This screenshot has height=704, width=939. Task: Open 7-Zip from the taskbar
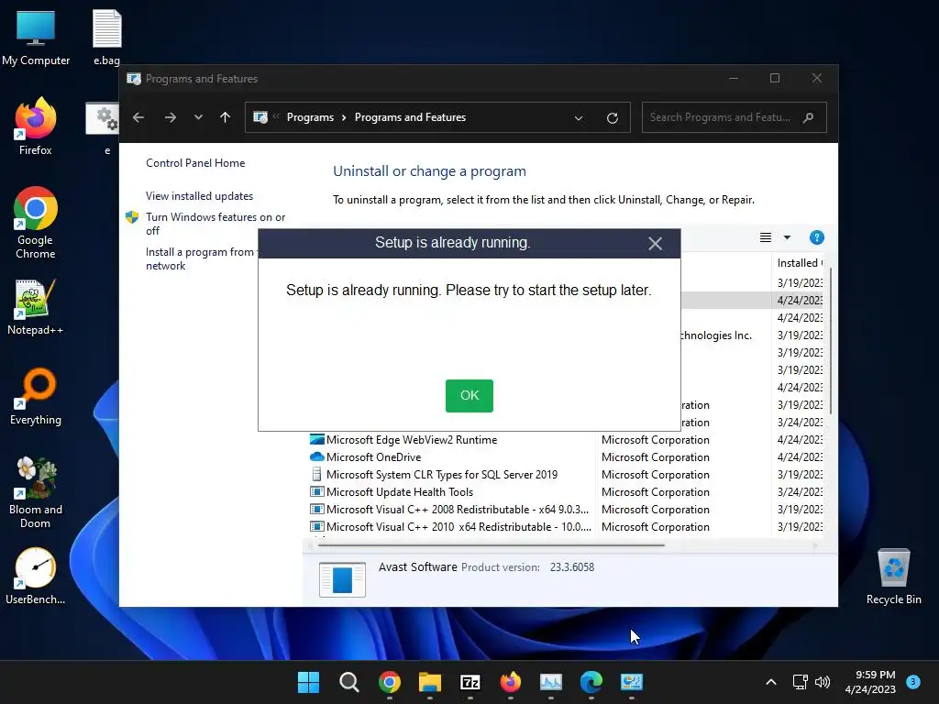470,682
